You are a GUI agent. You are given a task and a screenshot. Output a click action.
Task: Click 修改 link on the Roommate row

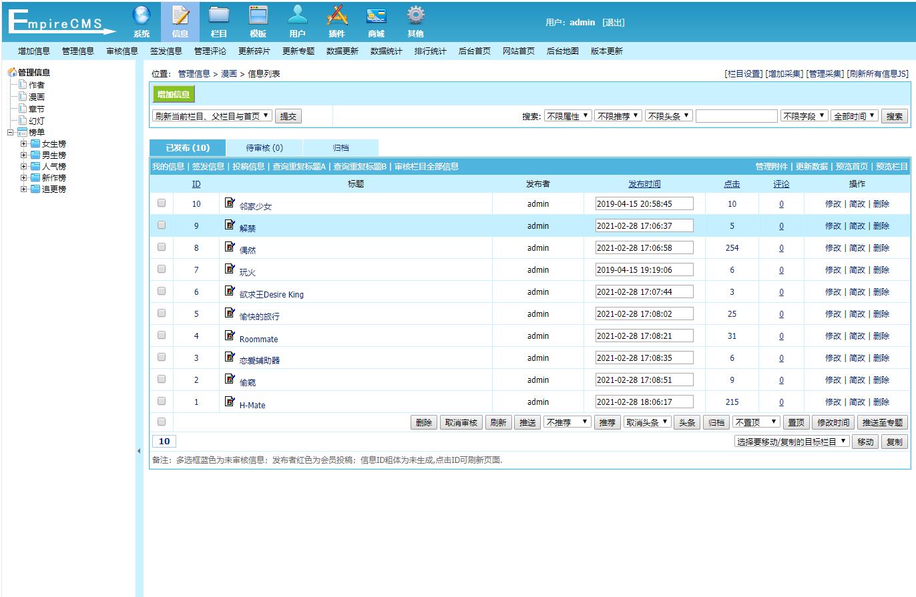pyautogui.click(x=833, y=336)
